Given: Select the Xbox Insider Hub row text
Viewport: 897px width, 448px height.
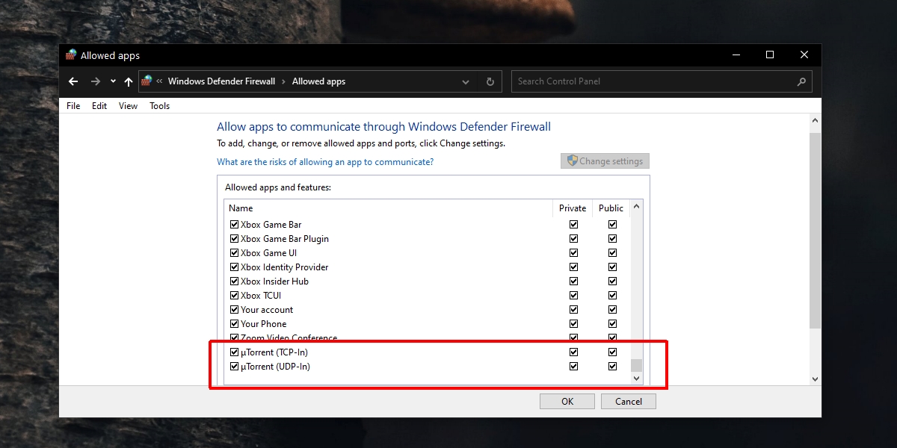Looking at the screenshot, I should 274,281.
